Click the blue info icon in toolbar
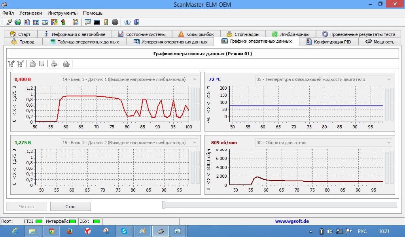The height and width of the screenshot is (237, 405). coord(127,22)
